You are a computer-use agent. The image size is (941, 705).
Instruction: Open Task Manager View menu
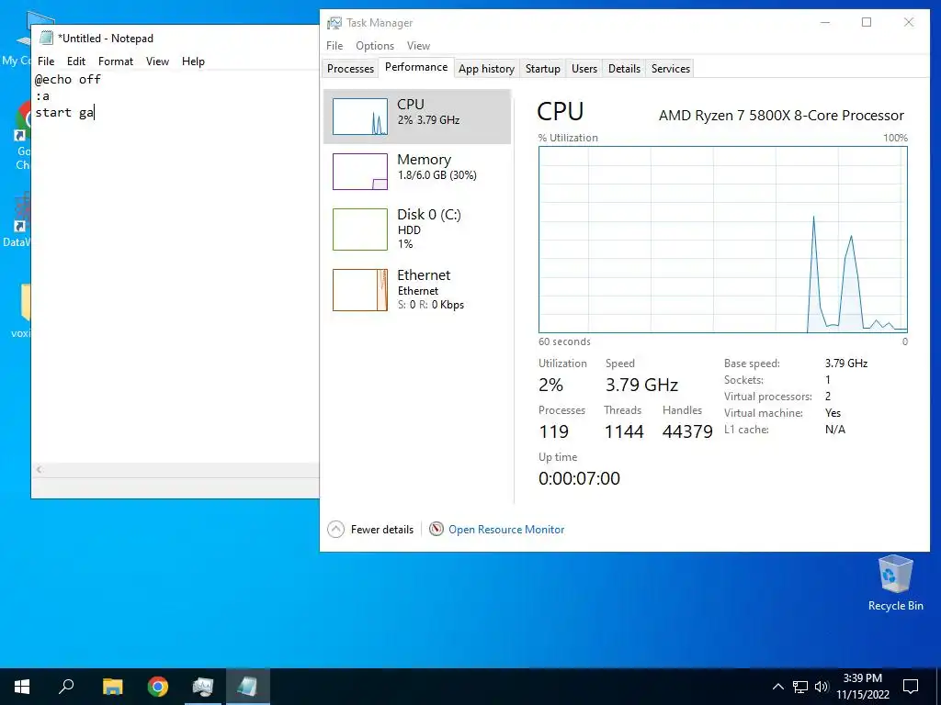(x=418, y=46)
